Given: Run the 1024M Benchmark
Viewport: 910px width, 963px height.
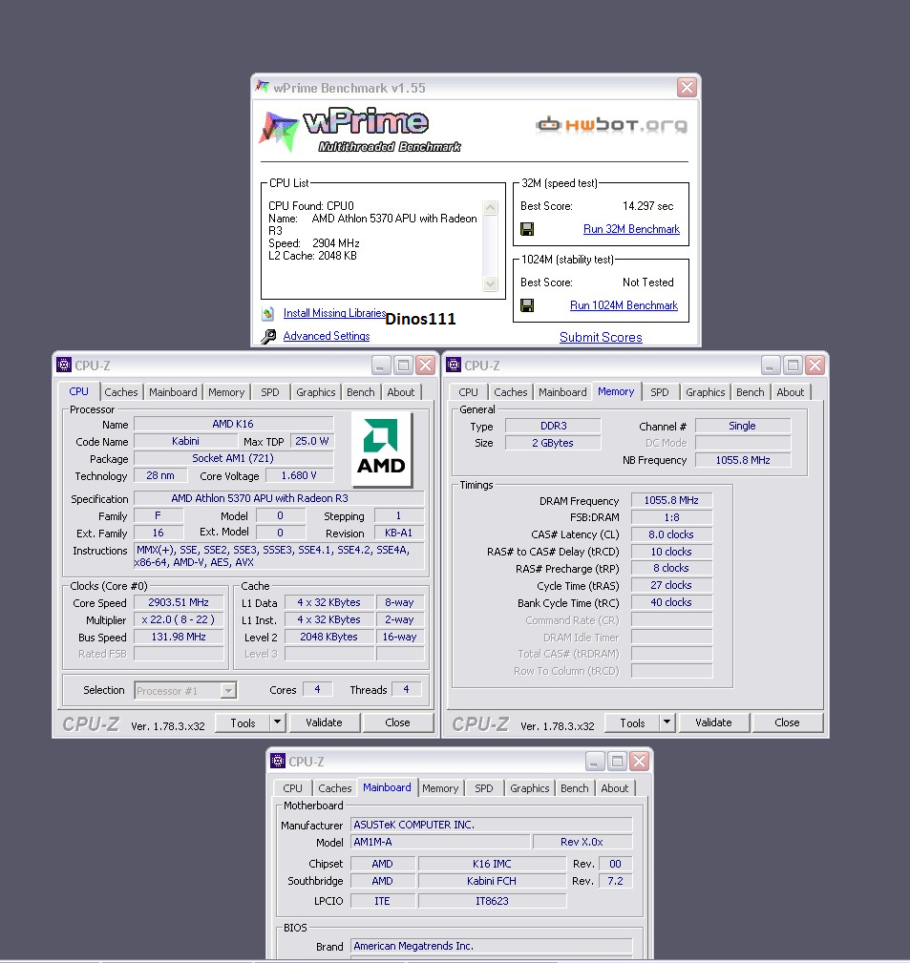Looking at the screenshot, I should point(624,305).
